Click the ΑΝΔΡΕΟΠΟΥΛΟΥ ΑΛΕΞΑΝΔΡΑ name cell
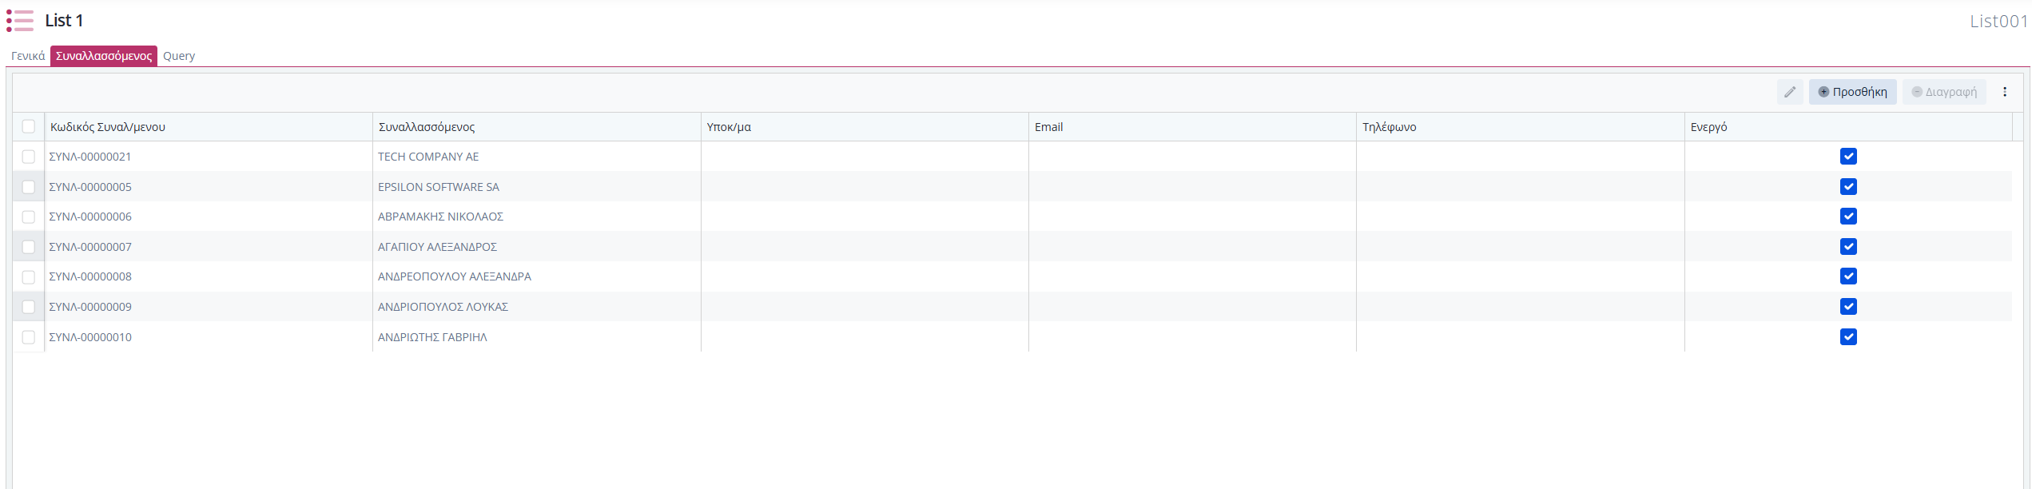Viewport: 2032px width, 489px height. 537,276
